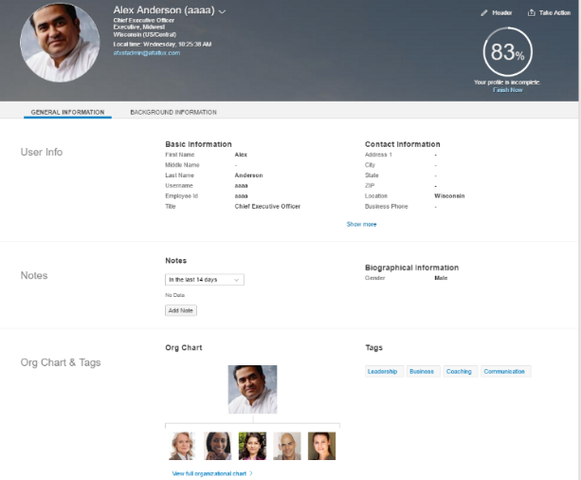Click the Communication tag

point(504,372)
